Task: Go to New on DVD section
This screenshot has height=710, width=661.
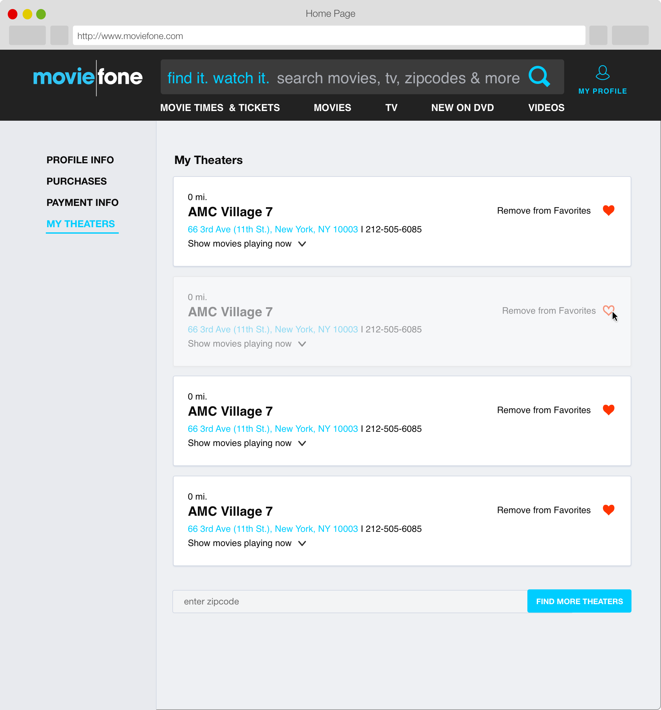Action: [x=463, y=107]
